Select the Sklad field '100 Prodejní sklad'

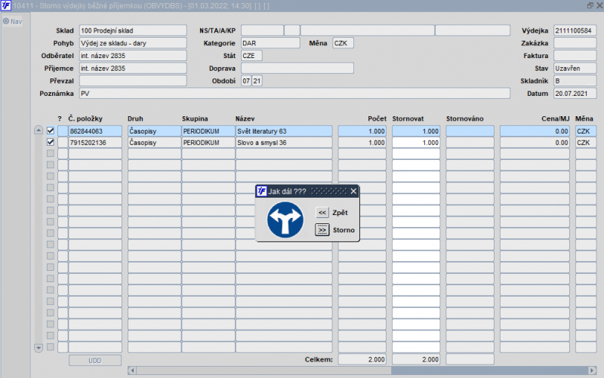click(132, 31)
